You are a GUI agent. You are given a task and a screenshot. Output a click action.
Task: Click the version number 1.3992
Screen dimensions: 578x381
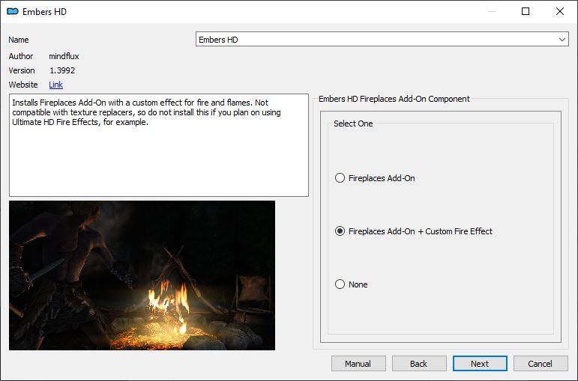(x=62, y=70)
